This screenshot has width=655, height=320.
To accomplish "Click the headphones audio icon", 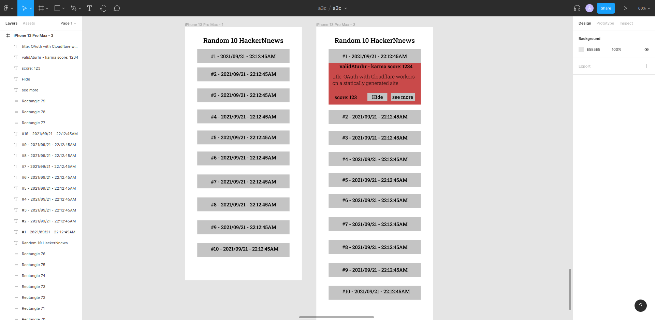I will click(x=577, y=8).
